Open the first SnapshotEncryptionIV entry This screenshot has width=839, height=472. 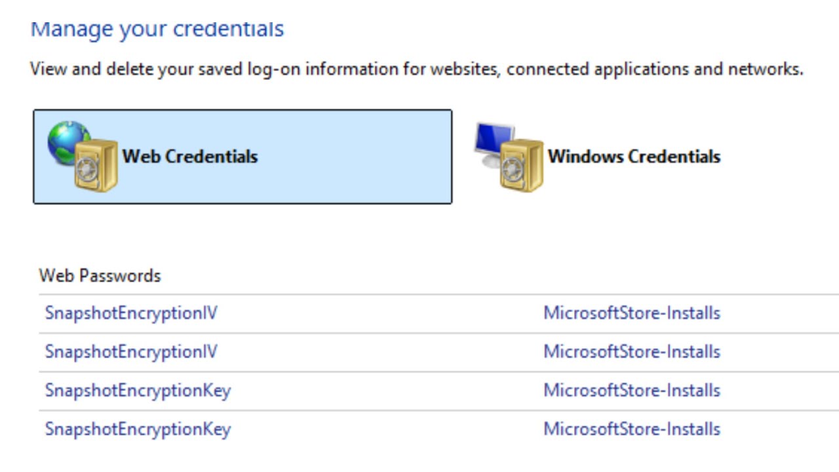(x=130, y=313)
